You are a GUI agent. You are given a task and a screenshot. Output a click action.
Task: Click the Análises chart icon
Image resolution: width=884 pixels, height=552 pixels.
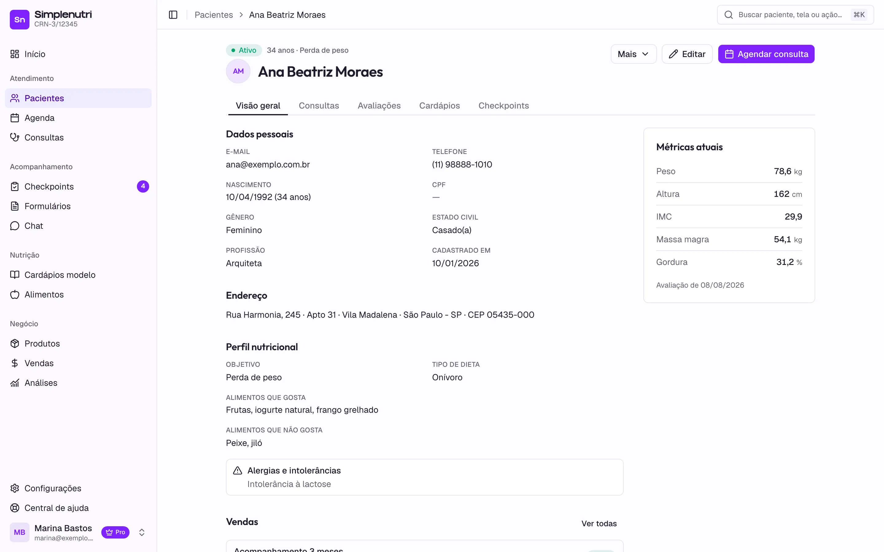(15, 383)
